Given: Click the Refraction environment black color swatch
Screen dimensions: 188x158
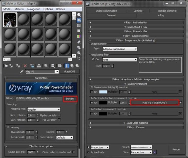Looking at the screenshot, I should [103, 114].
